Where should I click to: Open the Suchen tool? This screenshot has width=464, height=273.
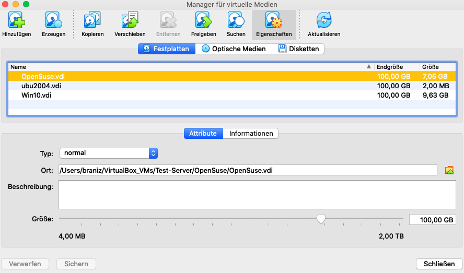pyautogui.click(x=236, y=21)
